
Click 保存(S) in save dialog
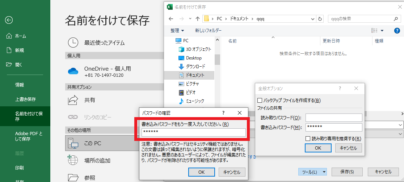347,172
